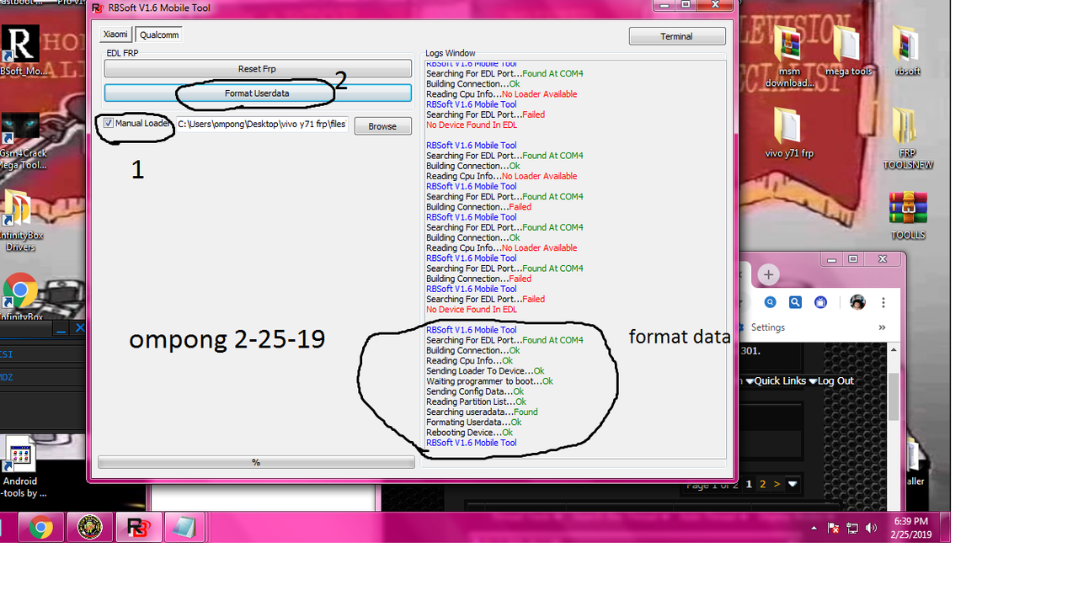The width and height of the screenshot is (1078, 606).
Task: Go to page 2 in forum pagination
Action: (763, 484)
